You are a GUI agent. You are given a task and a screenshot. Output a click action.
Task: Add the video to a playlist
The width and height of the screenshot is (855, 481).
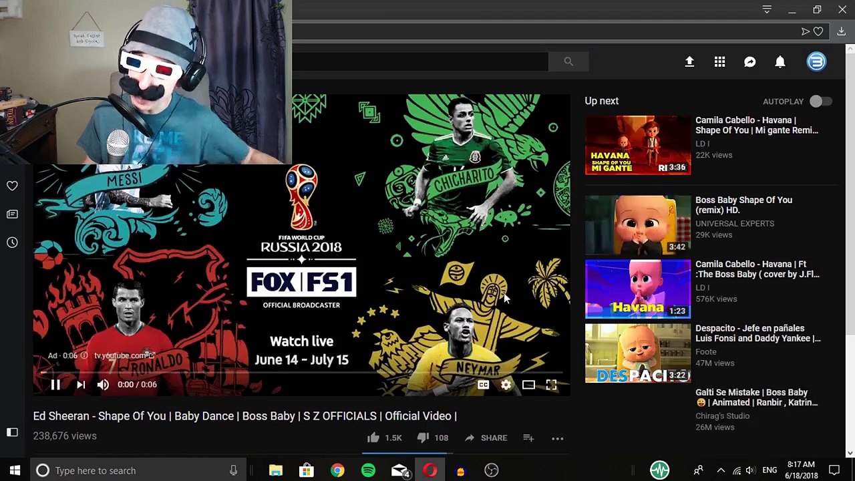528,438
